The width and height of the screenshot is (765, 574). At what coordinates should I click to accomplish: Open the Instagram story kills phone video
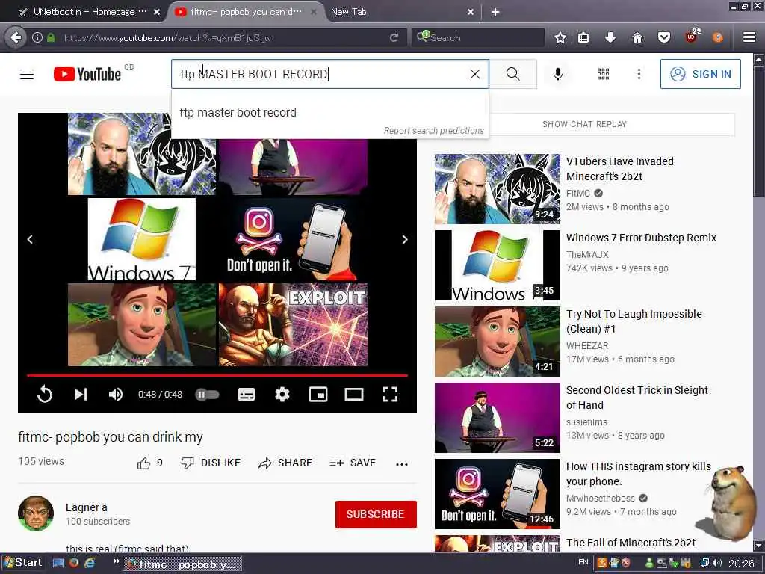pos(638,473)
